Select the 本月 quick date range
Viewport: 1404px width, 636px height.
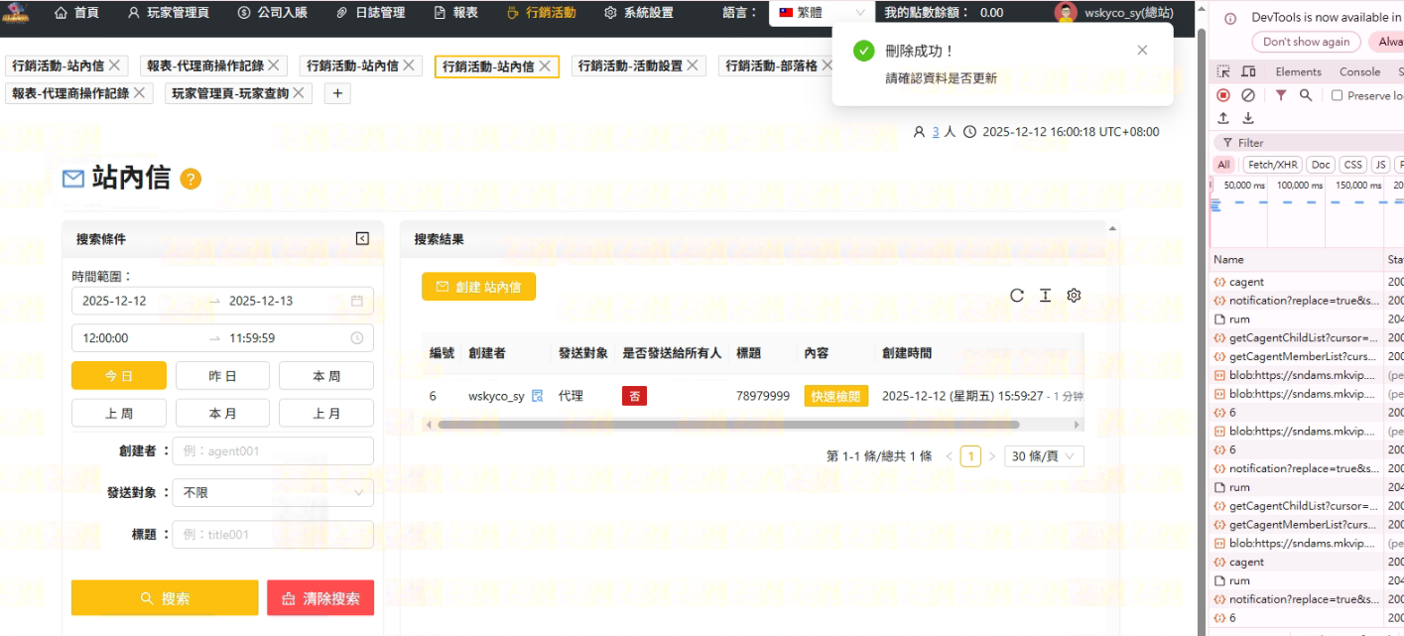(x=222, y=413)
